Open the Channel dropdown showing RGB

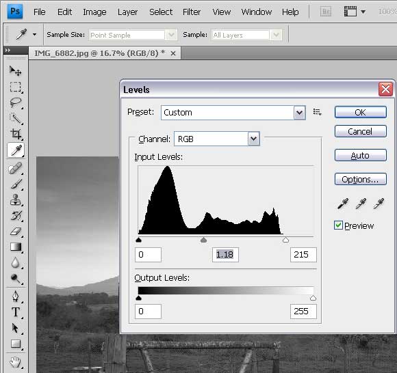[217, 139]
